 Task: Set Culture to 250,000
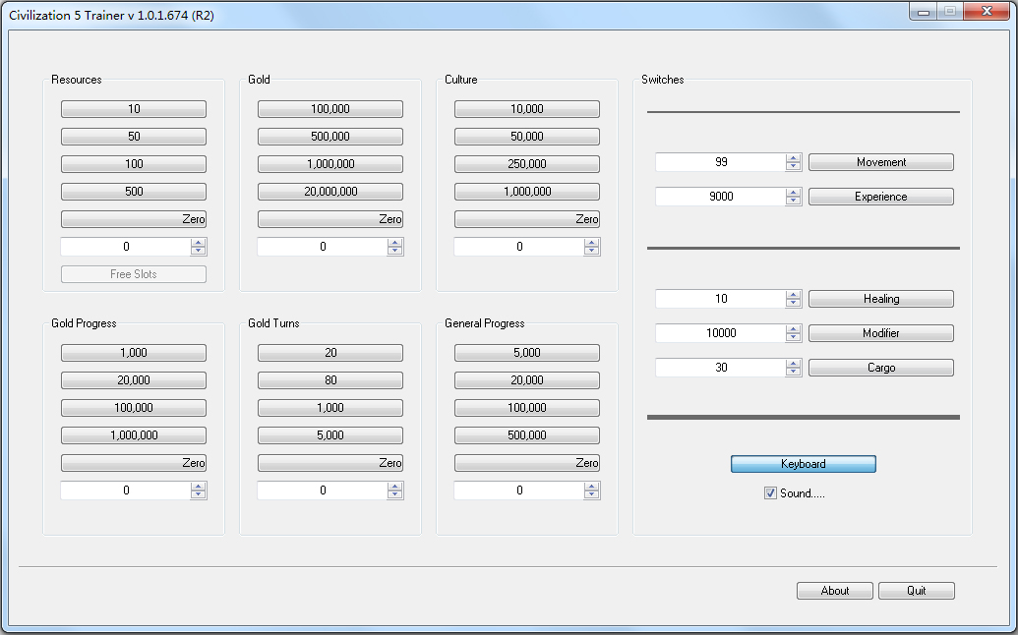point(526,164)
